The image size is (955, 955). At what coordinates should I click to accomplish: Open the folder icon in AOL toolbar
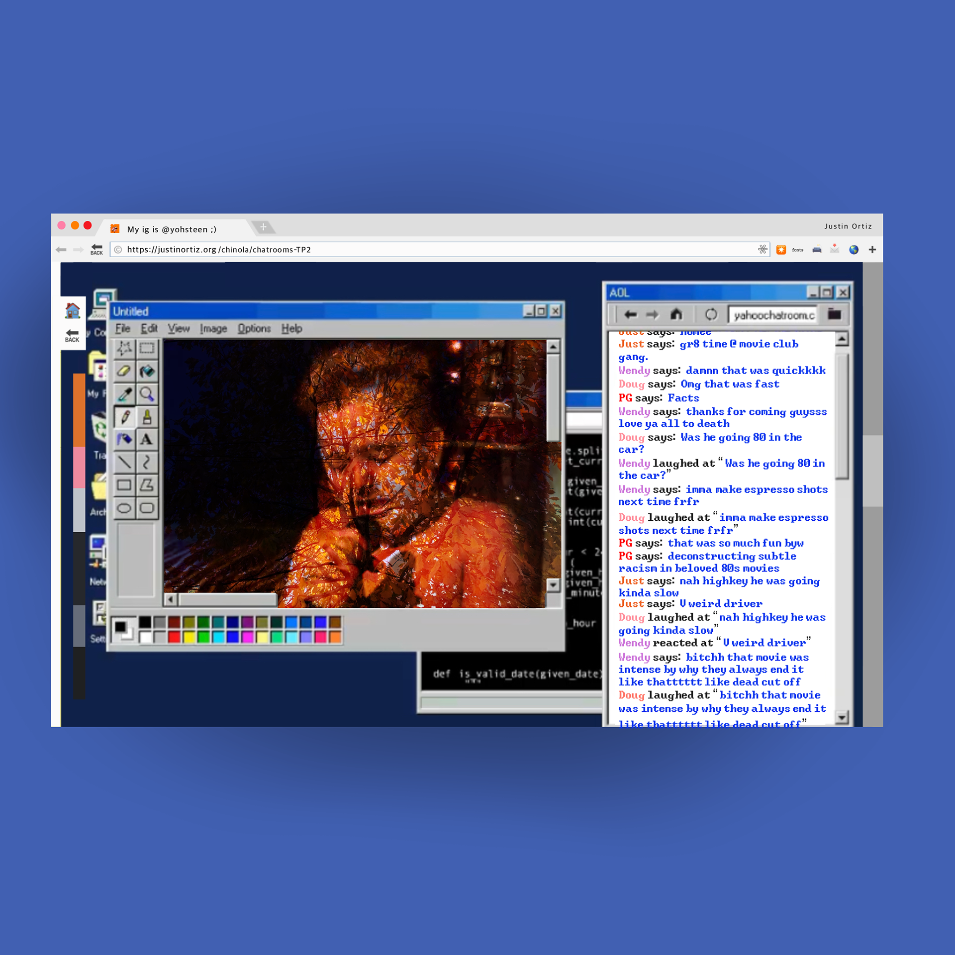pyautogui.click(x=834, y=314)
